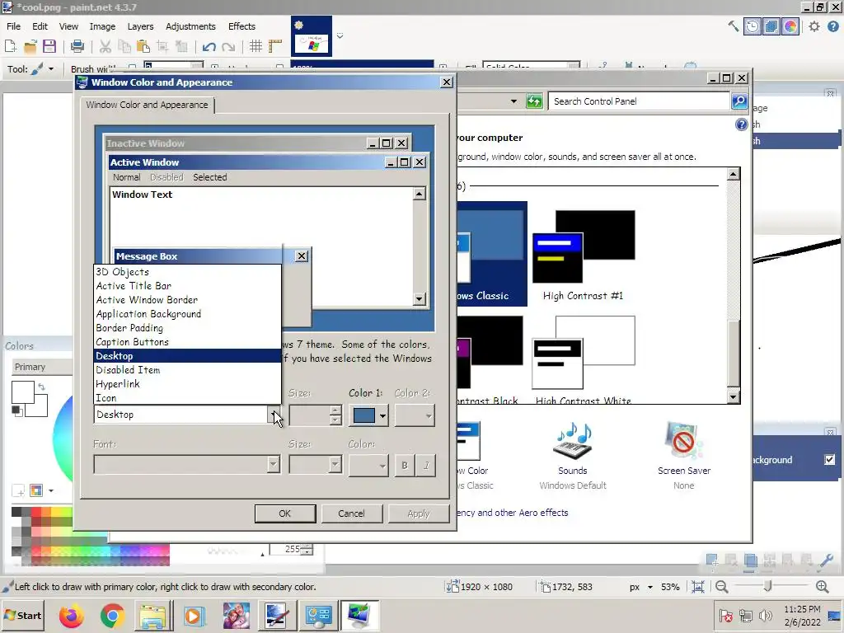Save the image with the floppy icon
Image resolution: width=844 pixels, height=633 pixels.
[x=49, y=47]
